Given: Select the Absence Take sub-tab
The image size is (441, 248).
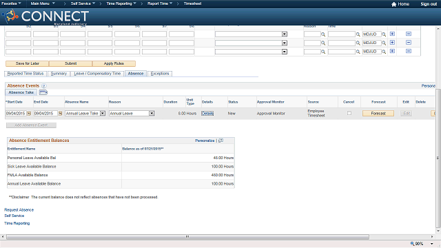Looking at the screenshot, I should pos(21,92).
